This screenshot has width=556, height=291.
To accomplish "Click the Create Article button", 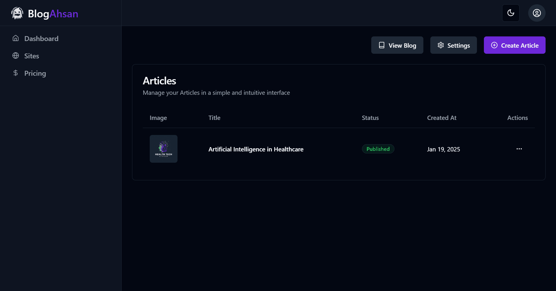I will coord(515,45).
